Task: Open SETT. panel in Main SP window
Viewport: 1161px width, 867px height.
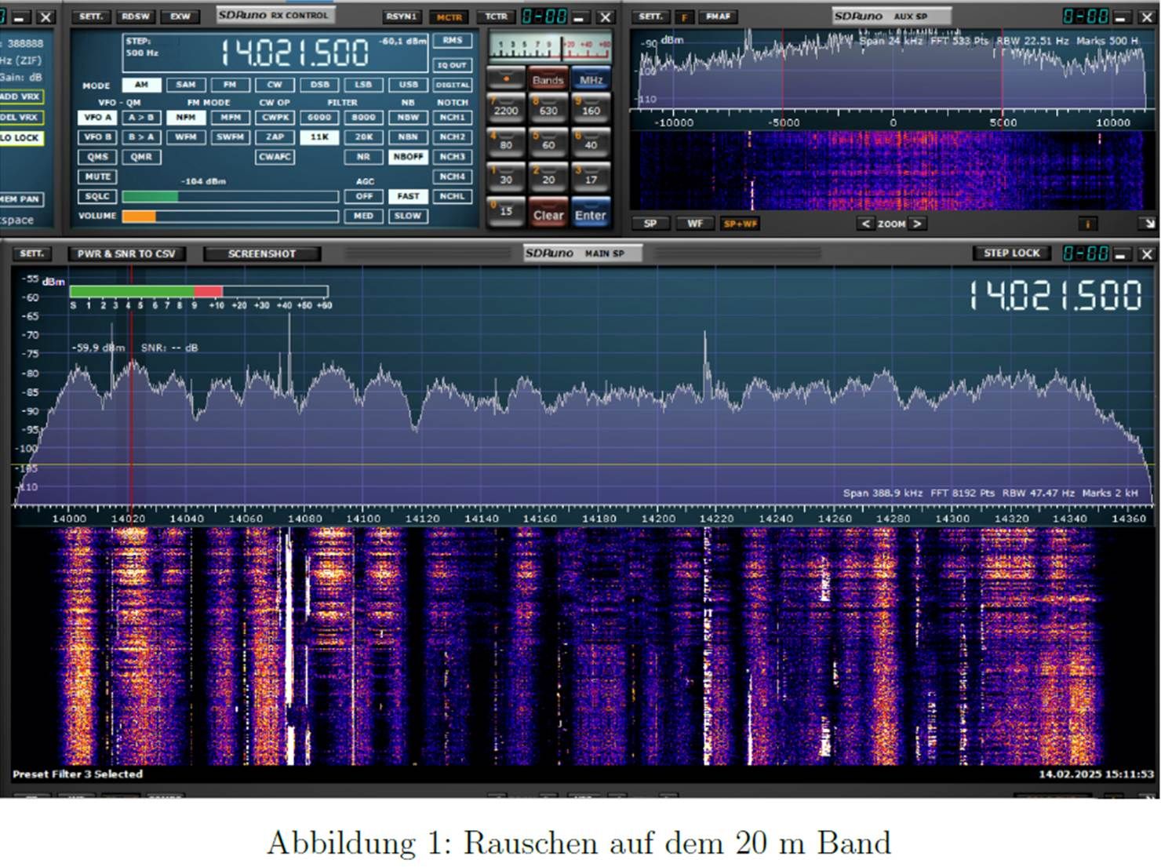Action: 31,253
